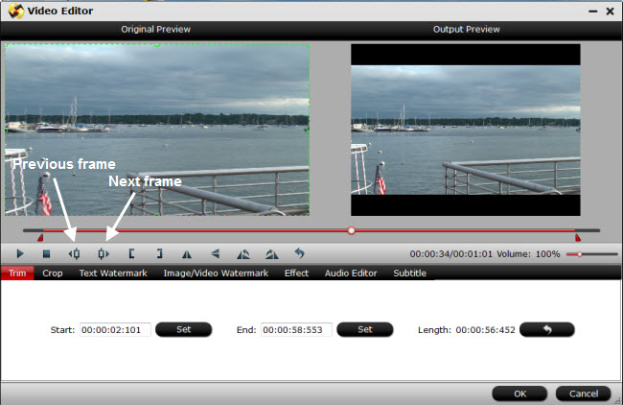623x405 pixels.
Task: Open the Image/Video Watermark tab
Action: (216, 273)
